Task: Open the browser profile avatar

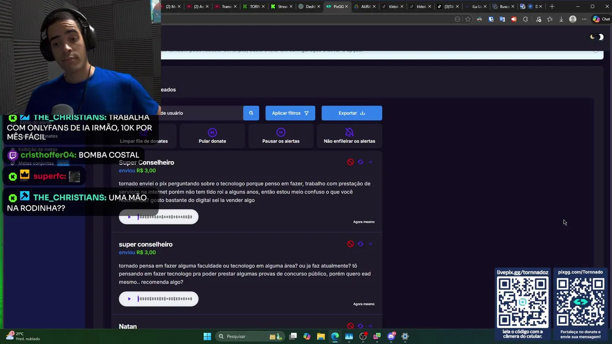Action: click(573, 19)
